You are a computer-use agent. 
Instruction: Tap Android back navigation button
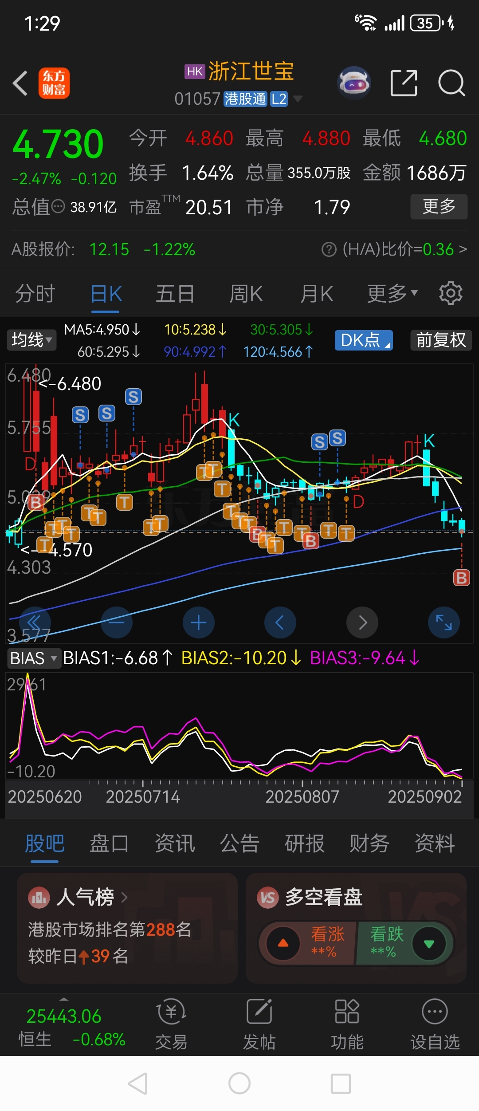[138, 1084]
